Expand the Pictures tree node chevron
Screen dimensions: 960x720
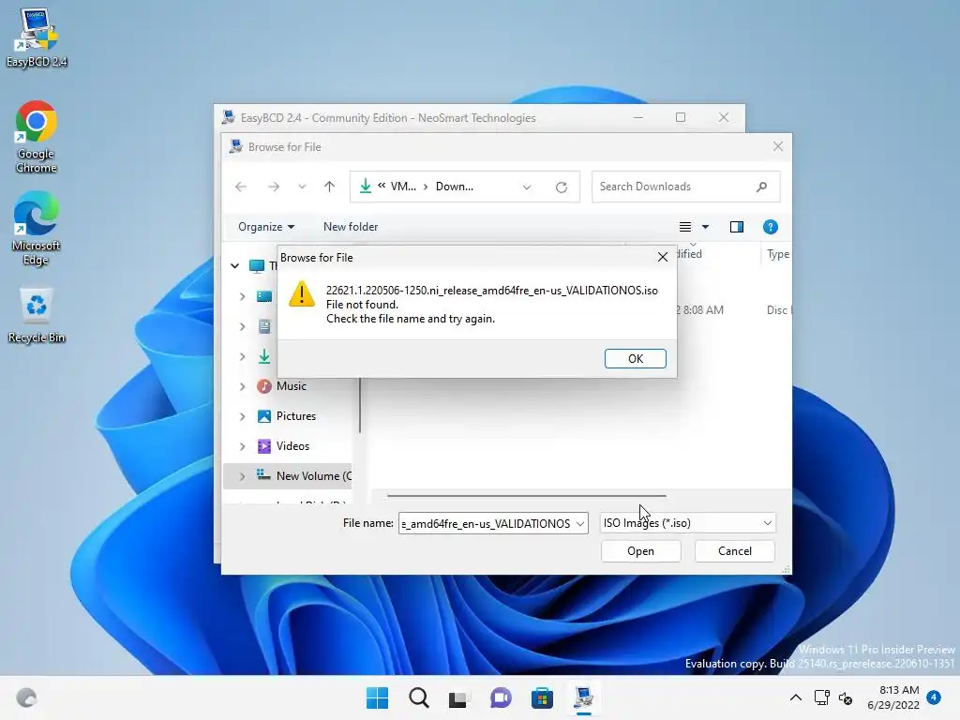[243, 416]
